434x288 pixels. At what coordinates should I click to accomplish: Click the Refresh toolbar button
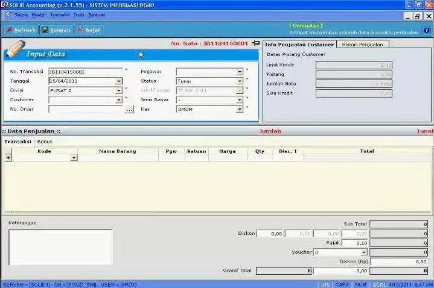[21, 30]
